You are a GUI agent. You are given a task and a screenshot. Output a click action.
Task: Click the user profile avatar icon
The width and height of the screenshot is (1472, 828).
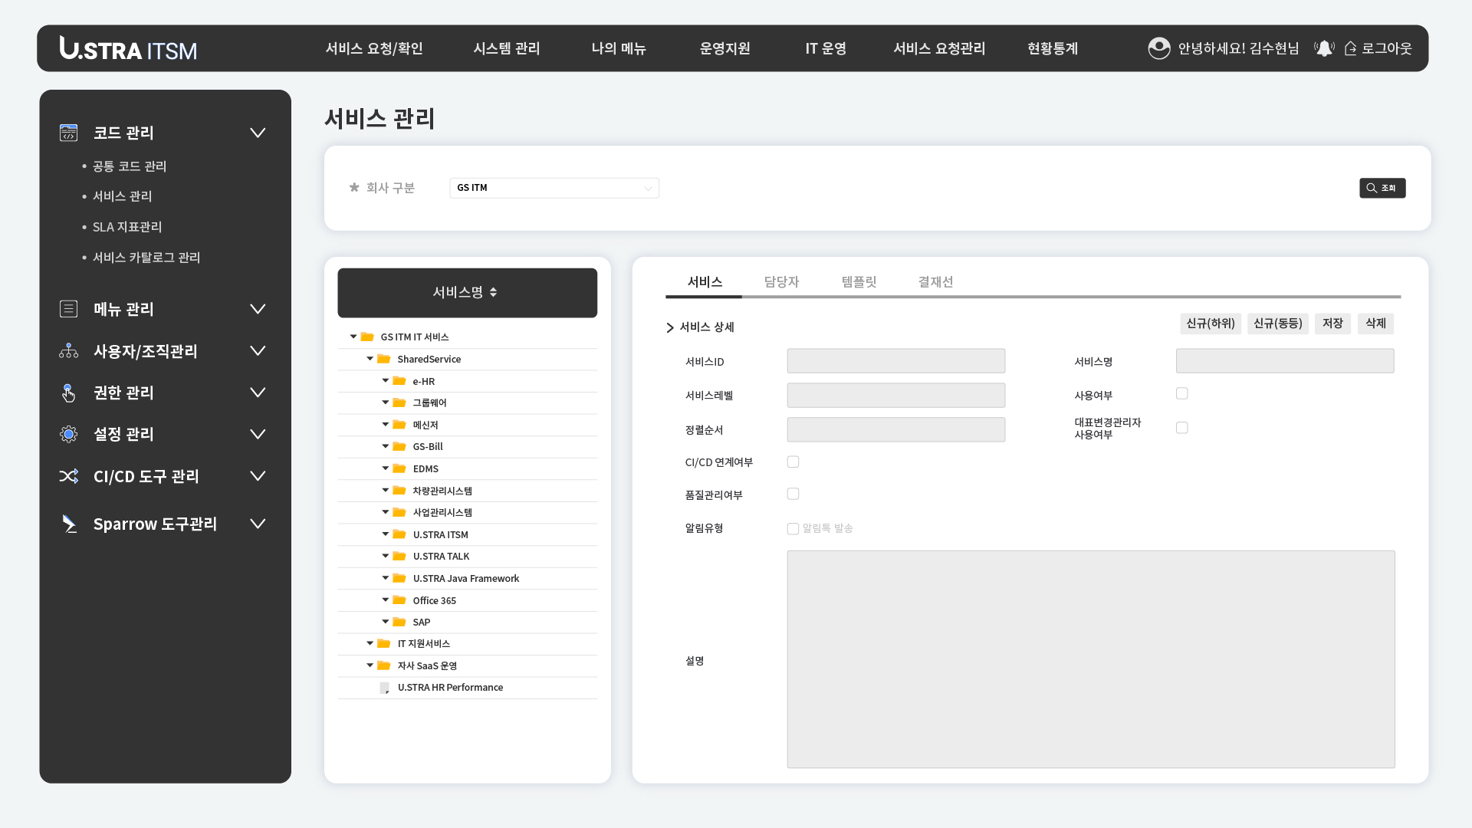(1158, 48)
